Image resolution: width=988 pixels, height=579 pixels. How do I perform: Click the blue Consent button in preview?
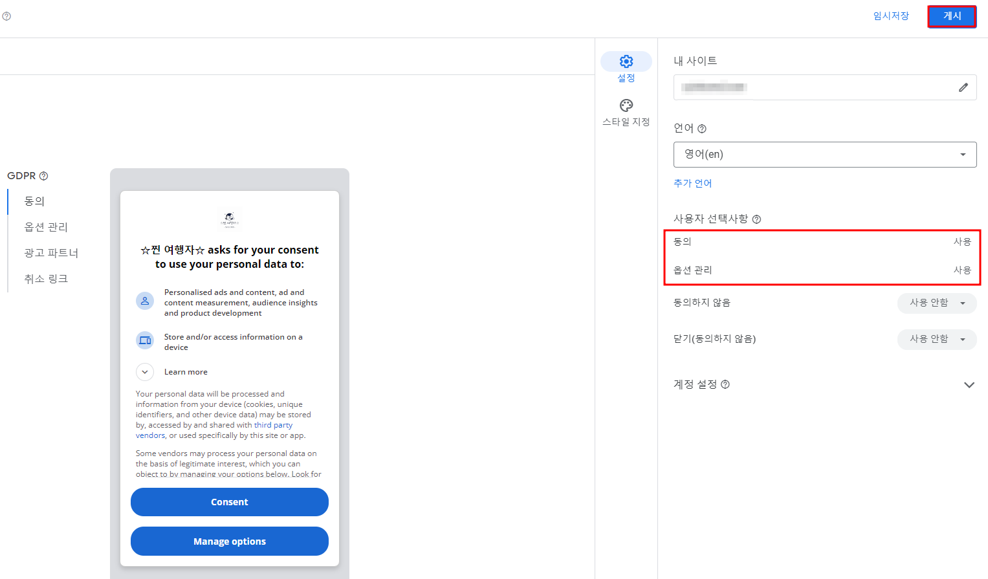229,501
